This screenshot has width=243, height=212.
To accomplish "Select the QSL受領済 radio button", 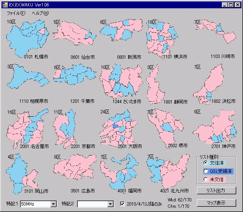I will tap(206, 171).
